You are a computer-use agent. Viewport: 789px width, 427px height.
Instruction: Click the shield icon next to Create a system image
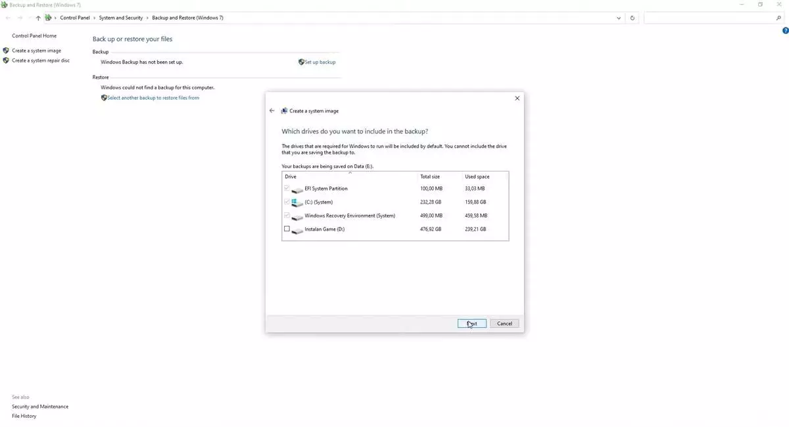[x=7, y=51]
